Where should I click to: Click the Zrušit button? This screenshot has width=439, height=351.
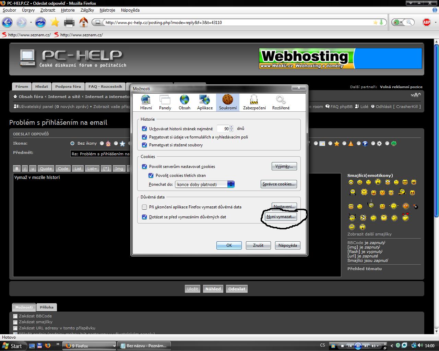tap(258, 245)
